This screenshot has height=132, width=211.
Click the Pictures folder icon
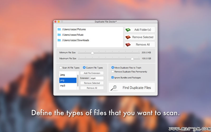(x=59, y=29)
